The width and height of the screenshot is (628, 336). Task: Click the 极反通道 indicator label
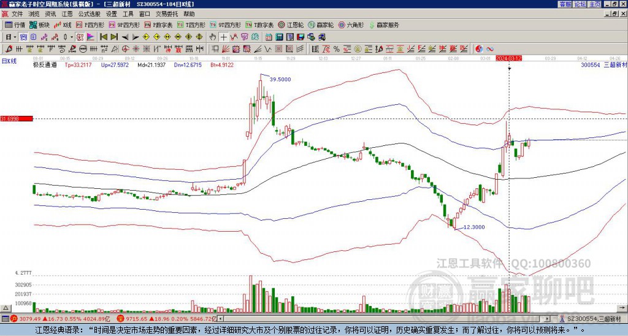click(45, 64)
